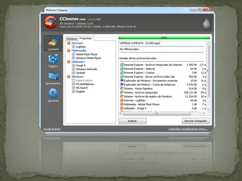
Task: Click the MS Windows 7 Ultimate 32-bit text
Action: 77,24
